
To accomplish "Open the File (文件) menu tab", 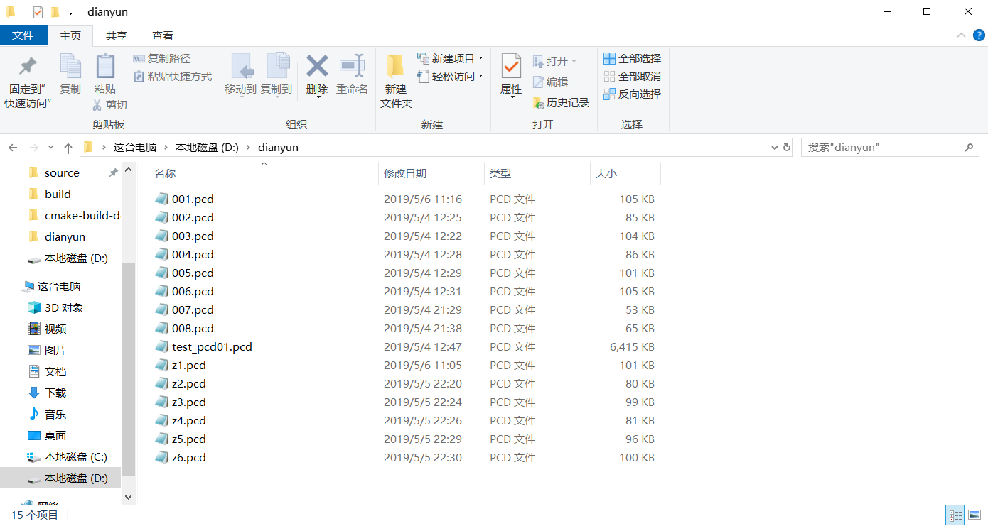I will (x=23, y=35).
